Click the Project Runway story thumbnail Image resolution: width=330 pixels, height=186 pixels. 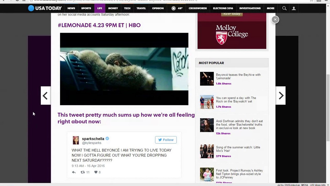tap(207, 175)
